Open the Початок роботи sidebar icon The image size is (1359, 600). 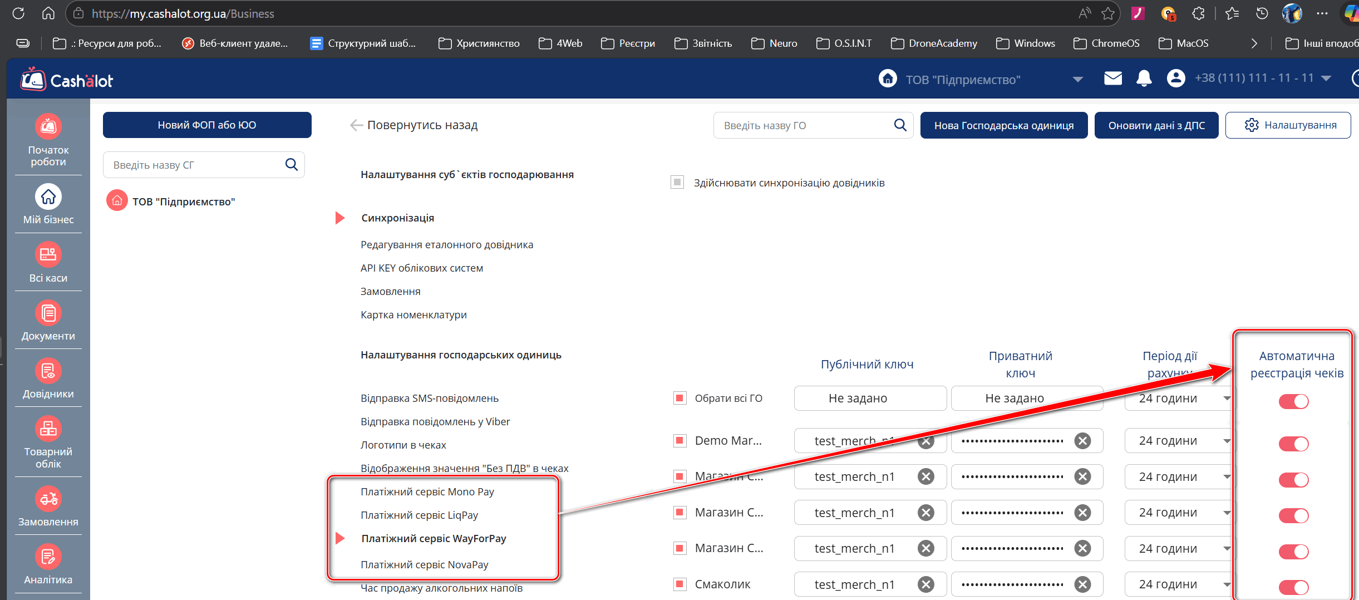pyautogui.click(x=48, y=127)
